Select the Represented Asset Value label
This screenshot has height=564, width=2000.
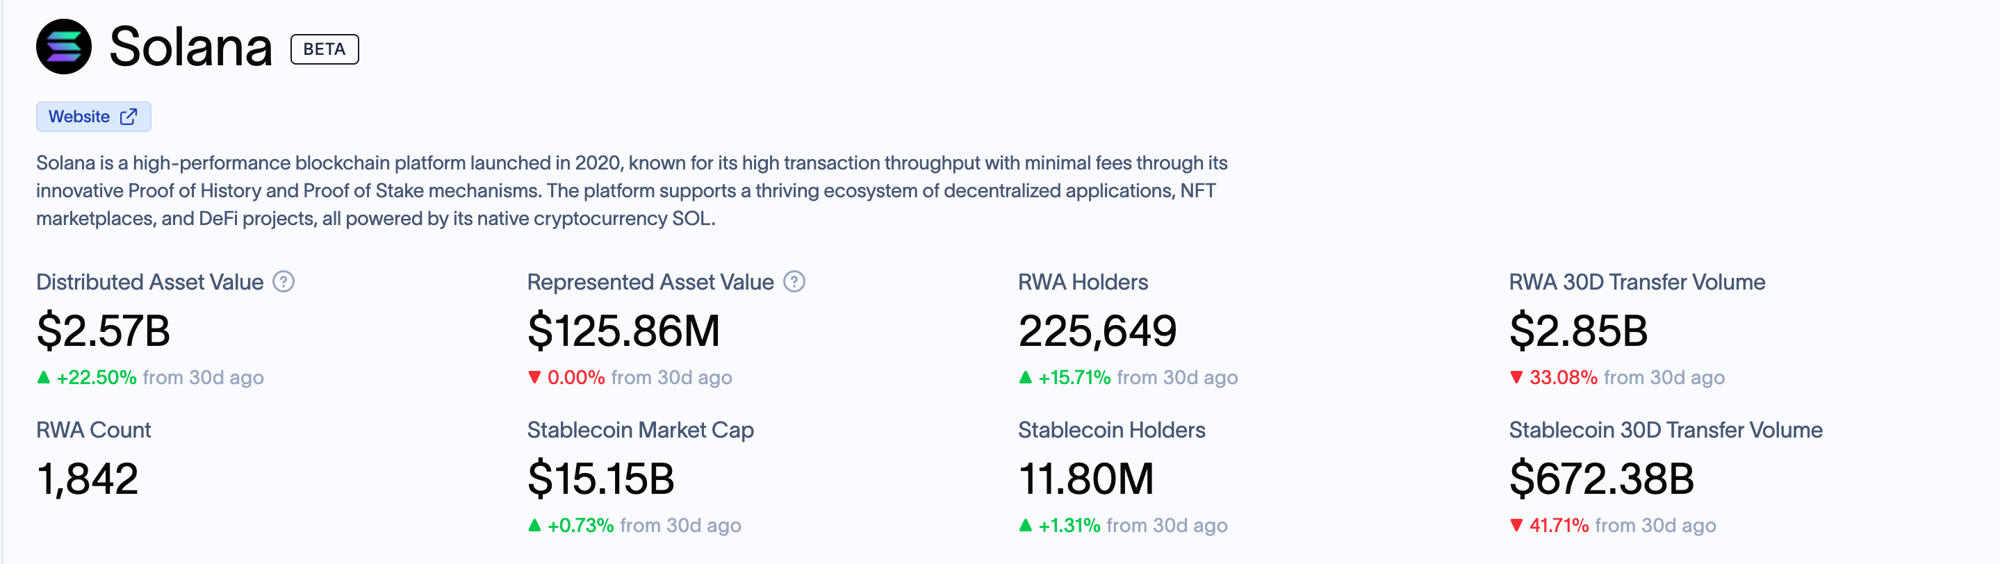(x=650, y=281)
